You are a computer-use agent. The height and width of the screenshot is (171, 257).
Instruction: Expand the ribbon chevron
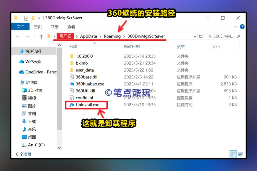point(235,26)
